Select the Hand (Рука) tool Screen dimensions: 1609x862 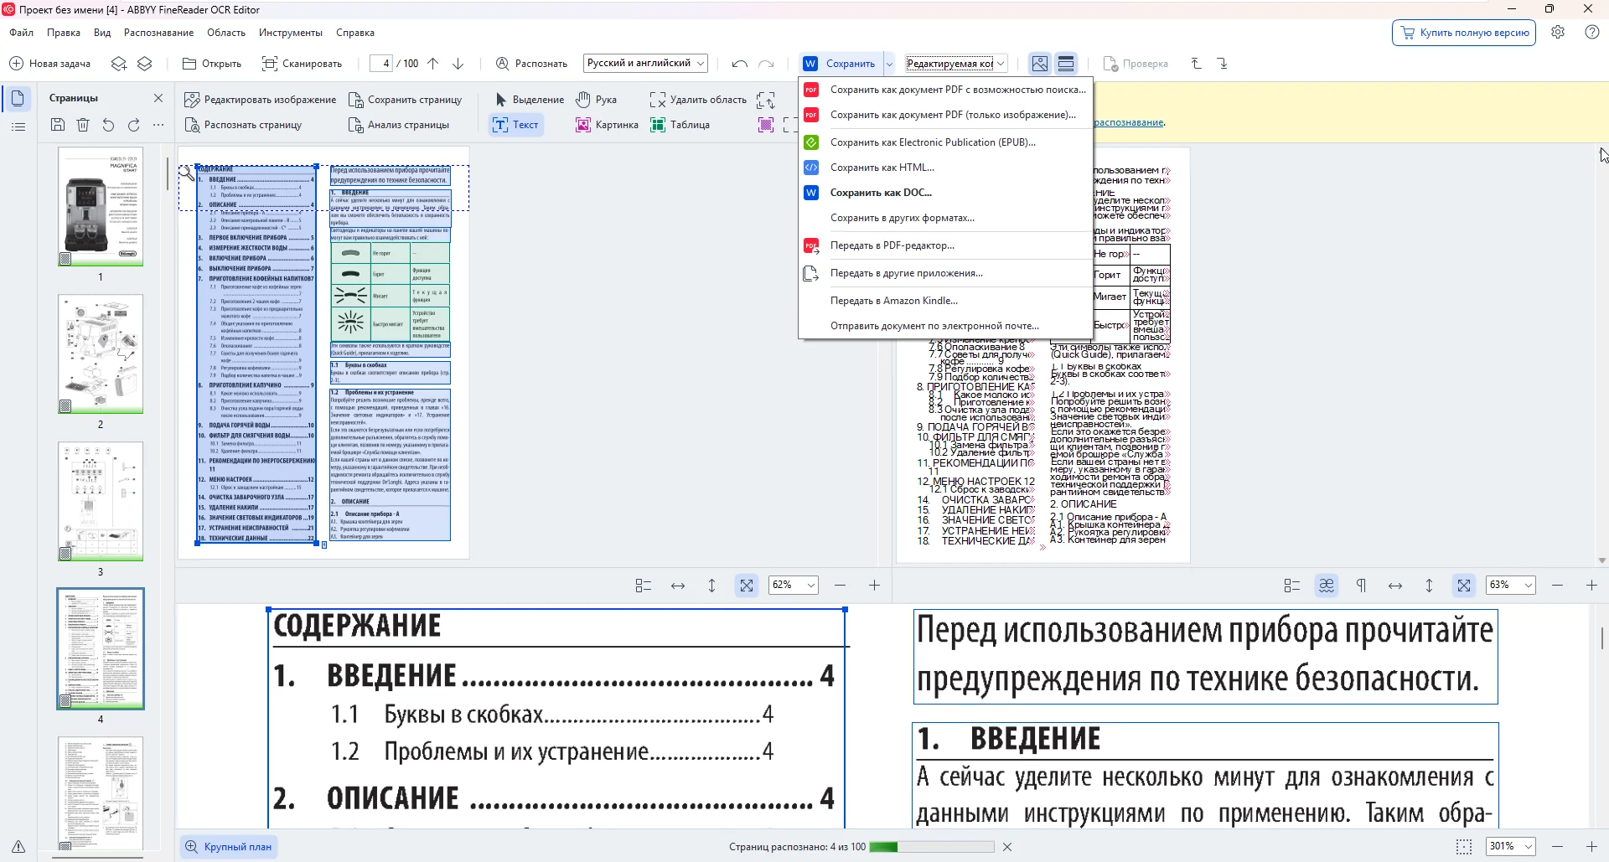coord(596,100)
